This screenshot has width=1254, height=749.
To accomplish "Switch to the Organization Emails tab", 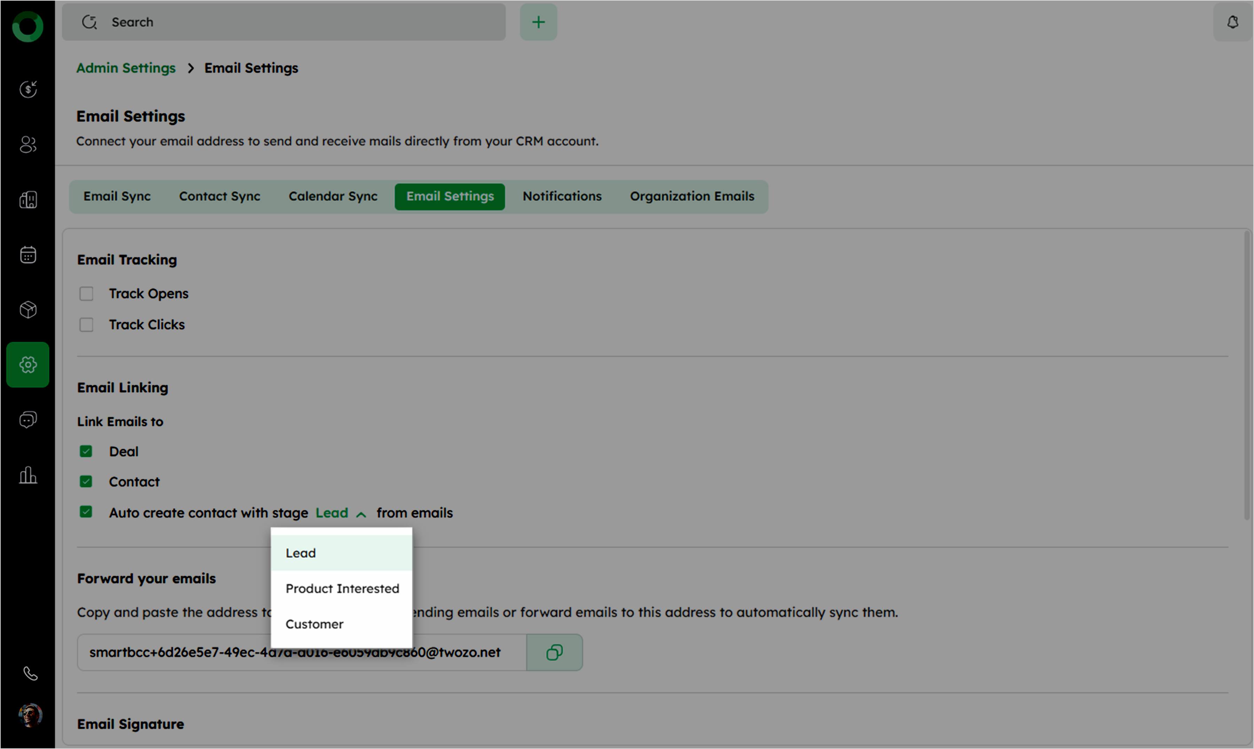I will click(x=692, y=196).
